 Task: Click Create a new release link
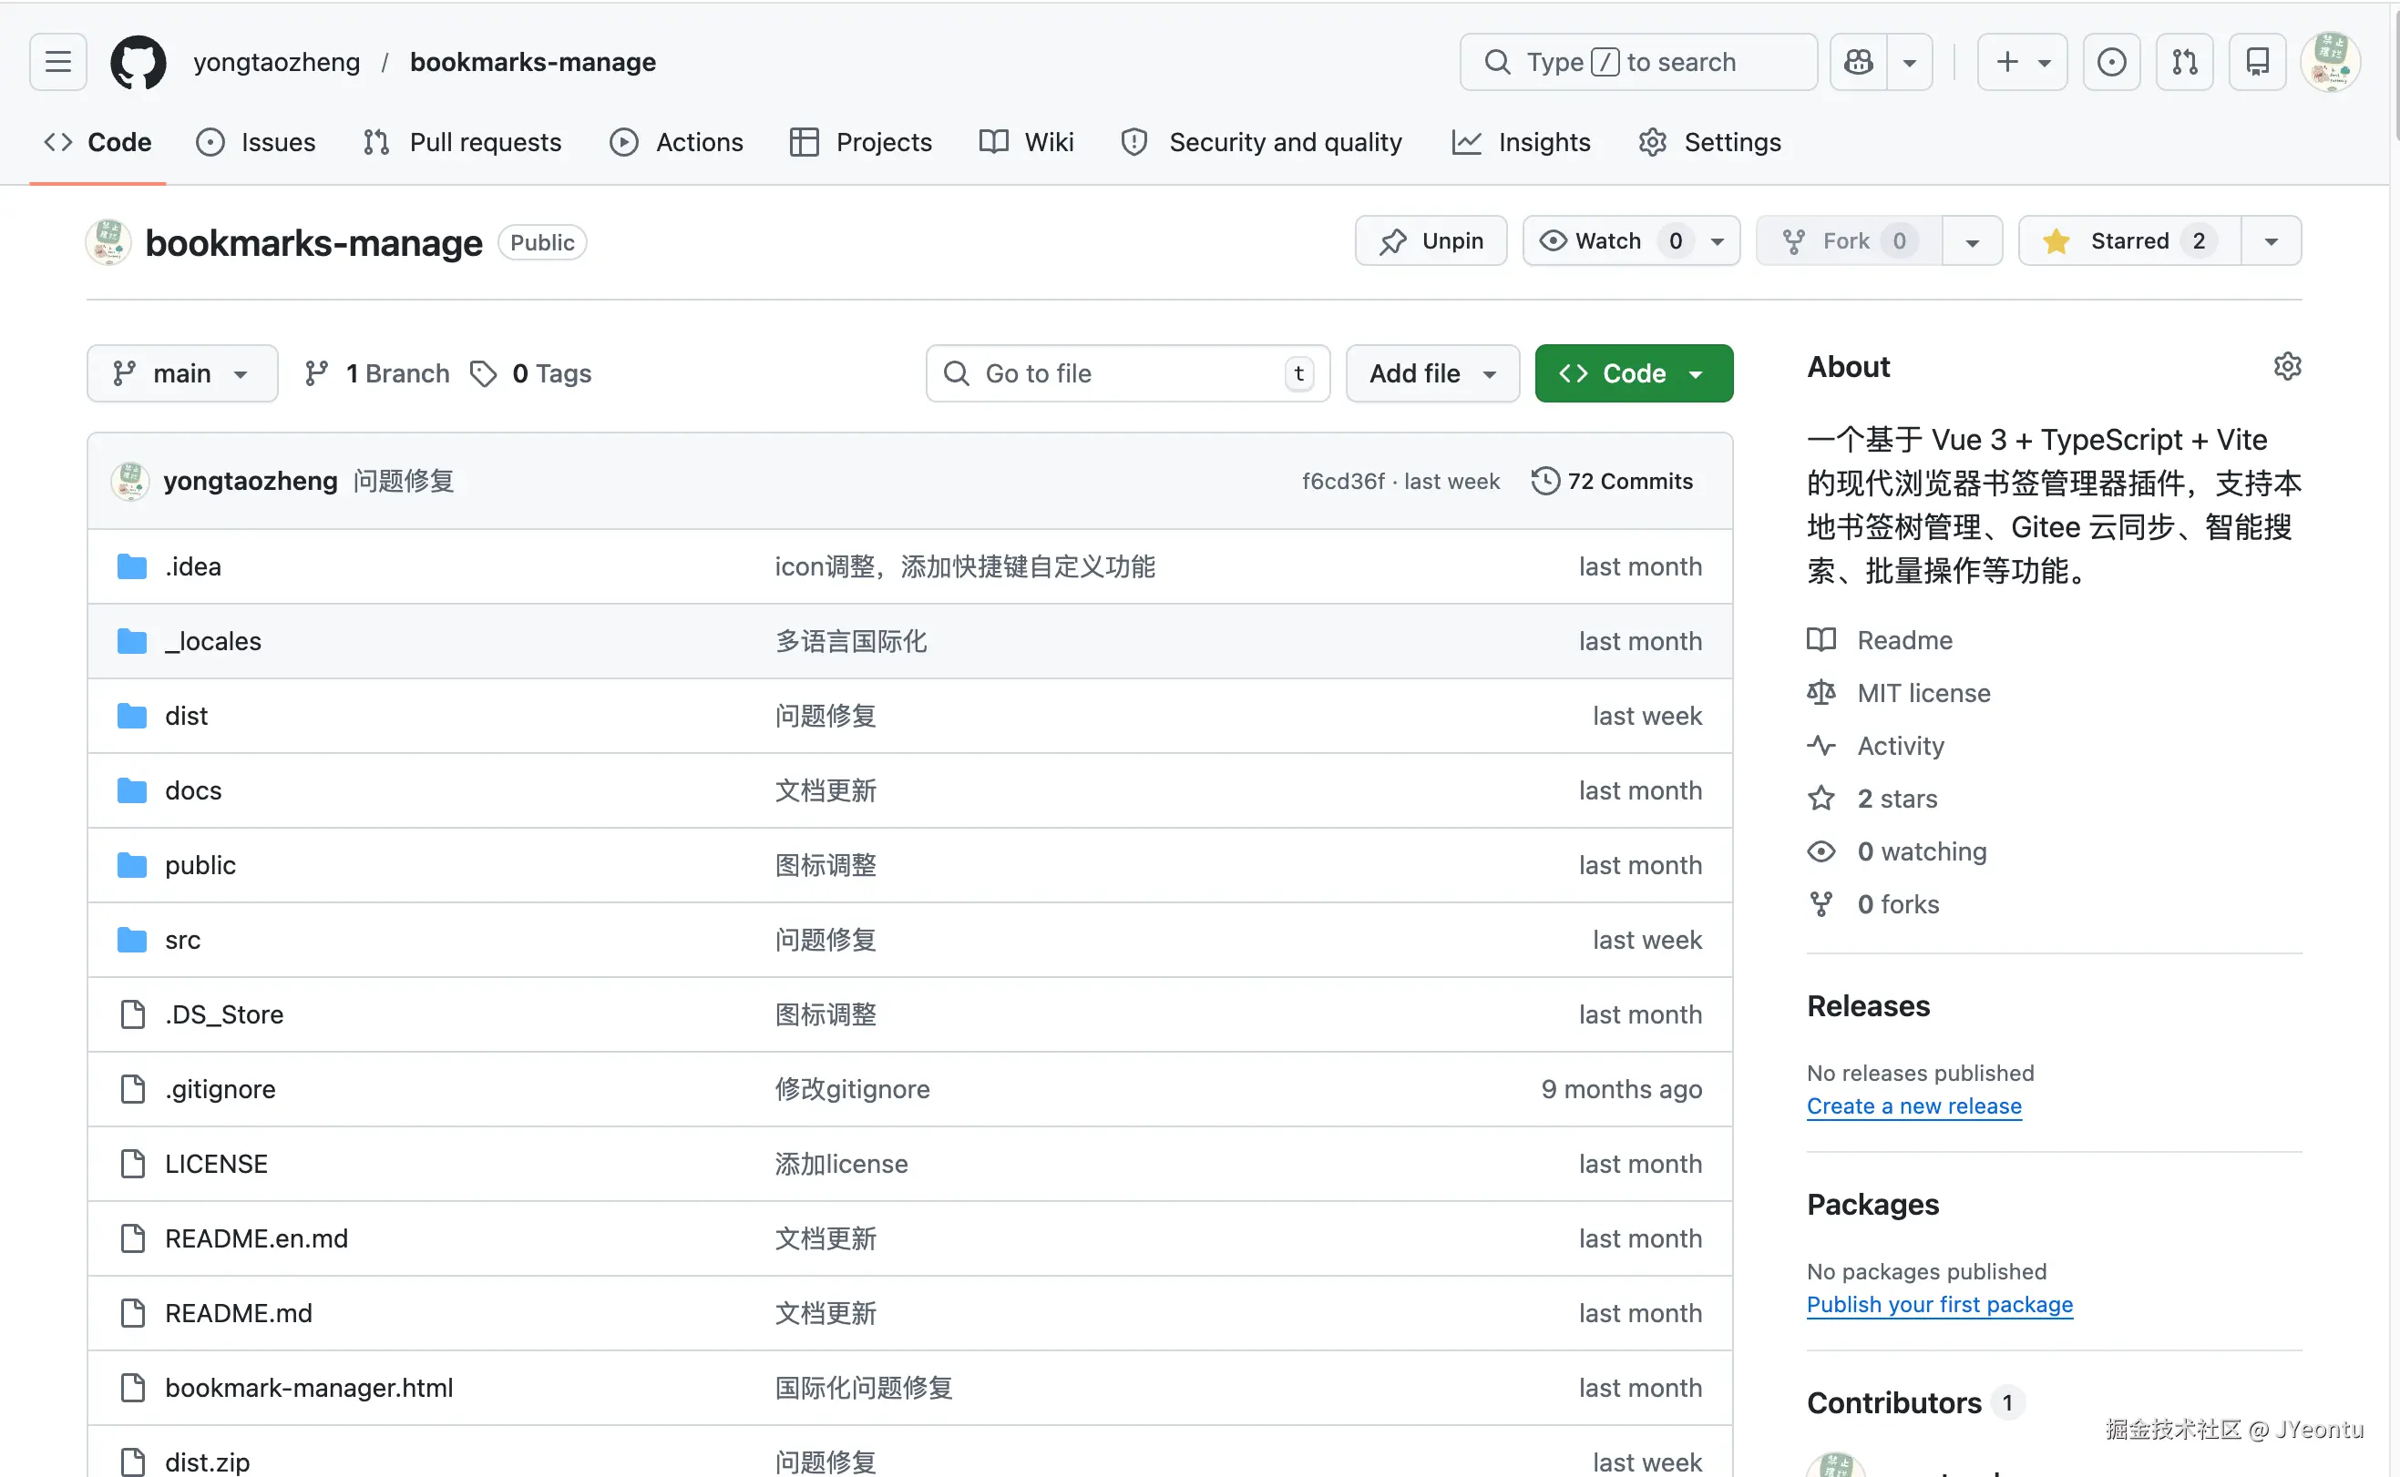pos(1913,1105)
